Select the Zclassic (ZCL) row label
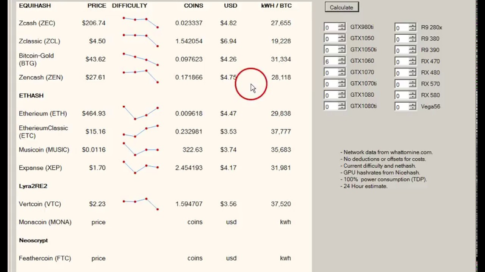Image resolution: width=485 pixels, height=272 pixels. point(39,41)
